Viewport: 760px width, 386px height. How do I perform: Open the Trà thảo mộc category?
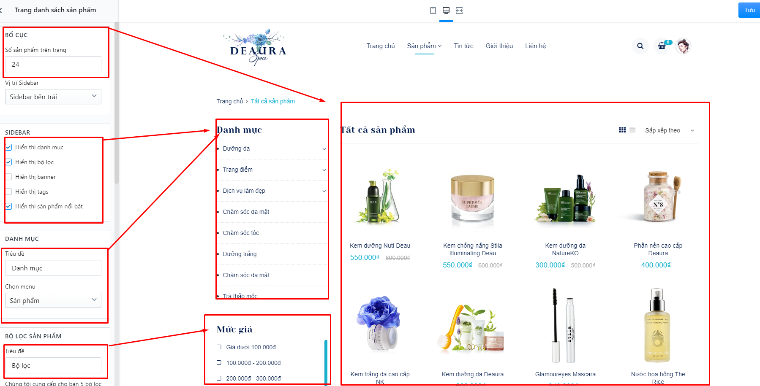click(240, 296)
